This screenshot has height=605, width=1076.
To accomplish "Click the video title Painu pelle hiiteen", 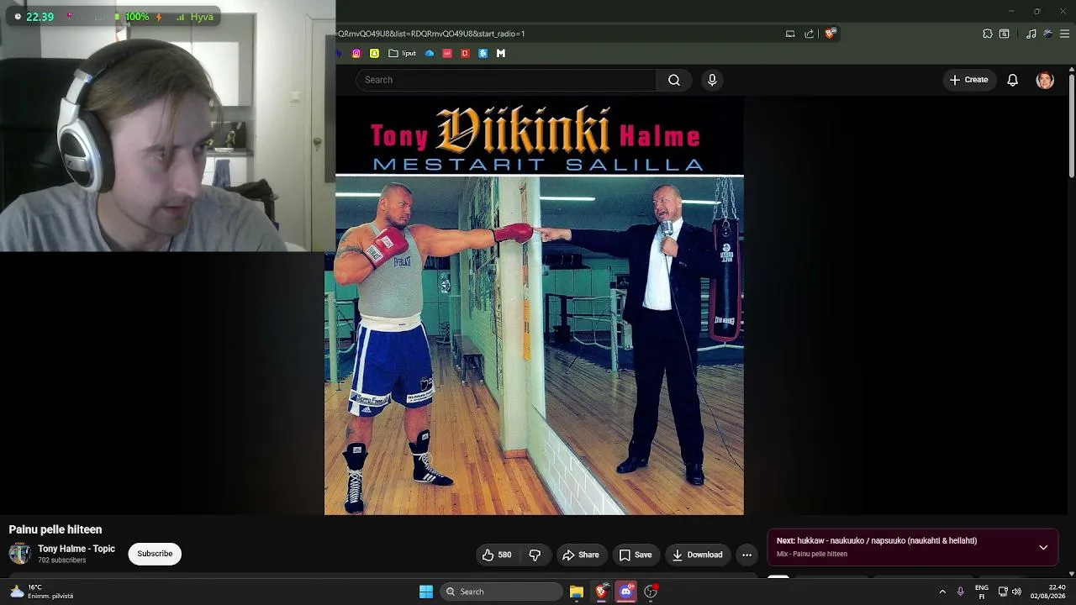I will coord(55,529).
